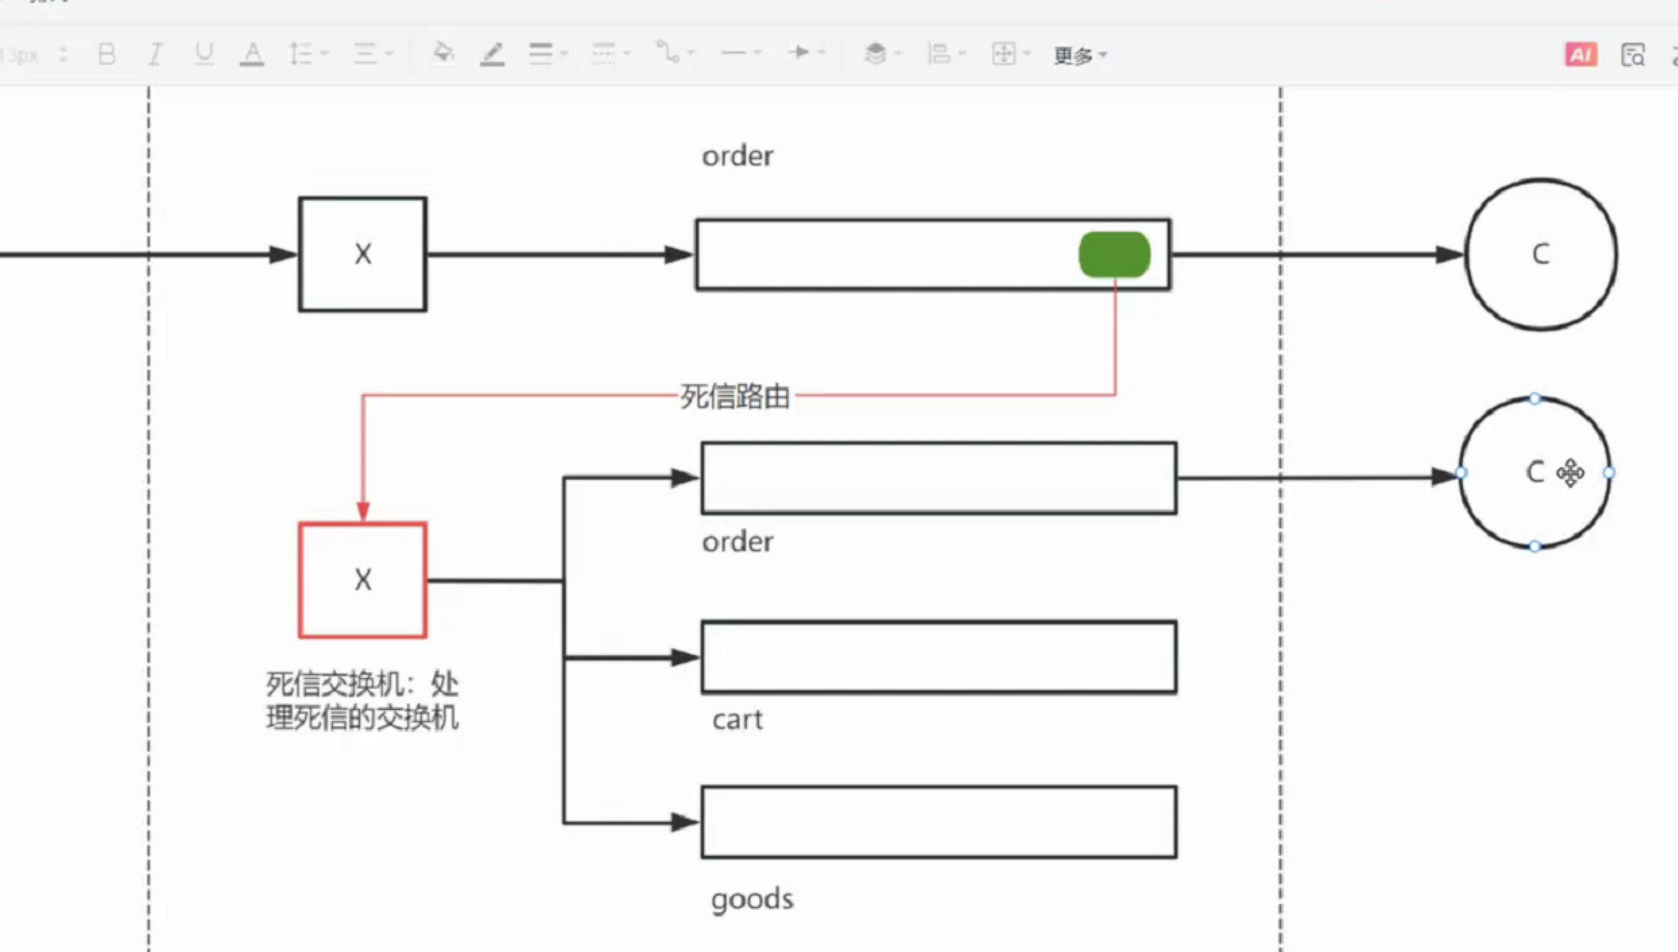The image size is (1678, 952).
Task: Open the 更多 menu
Action: [1079, 55]
